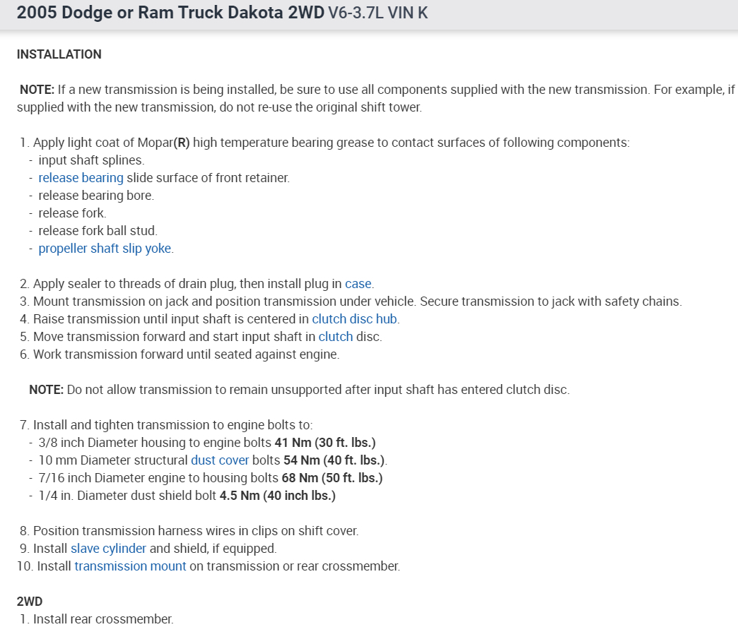This screenshot has height=639, width=738.
Task: Click the "NOTE:" label about new transmission components
Action: click(37, 90)
